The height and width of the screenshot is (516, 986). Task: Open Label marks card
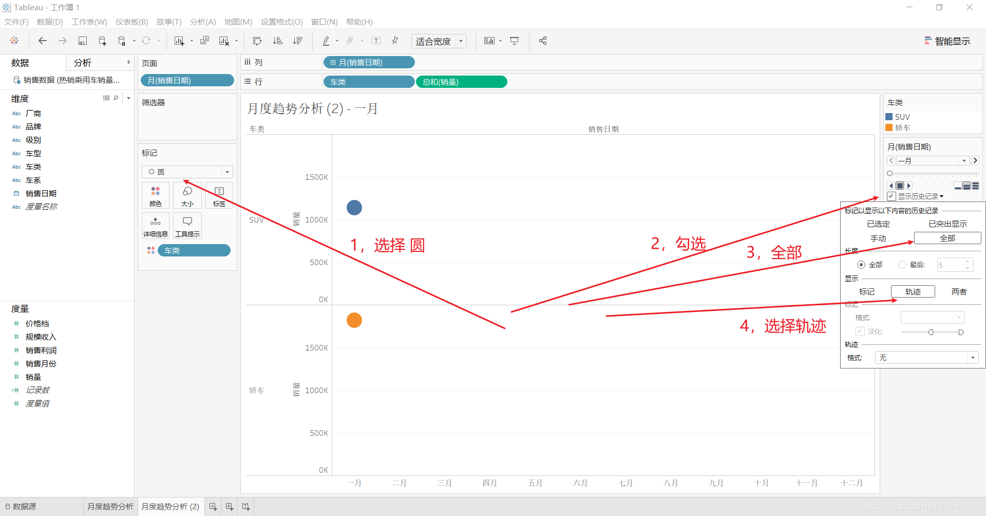point(219,195)
